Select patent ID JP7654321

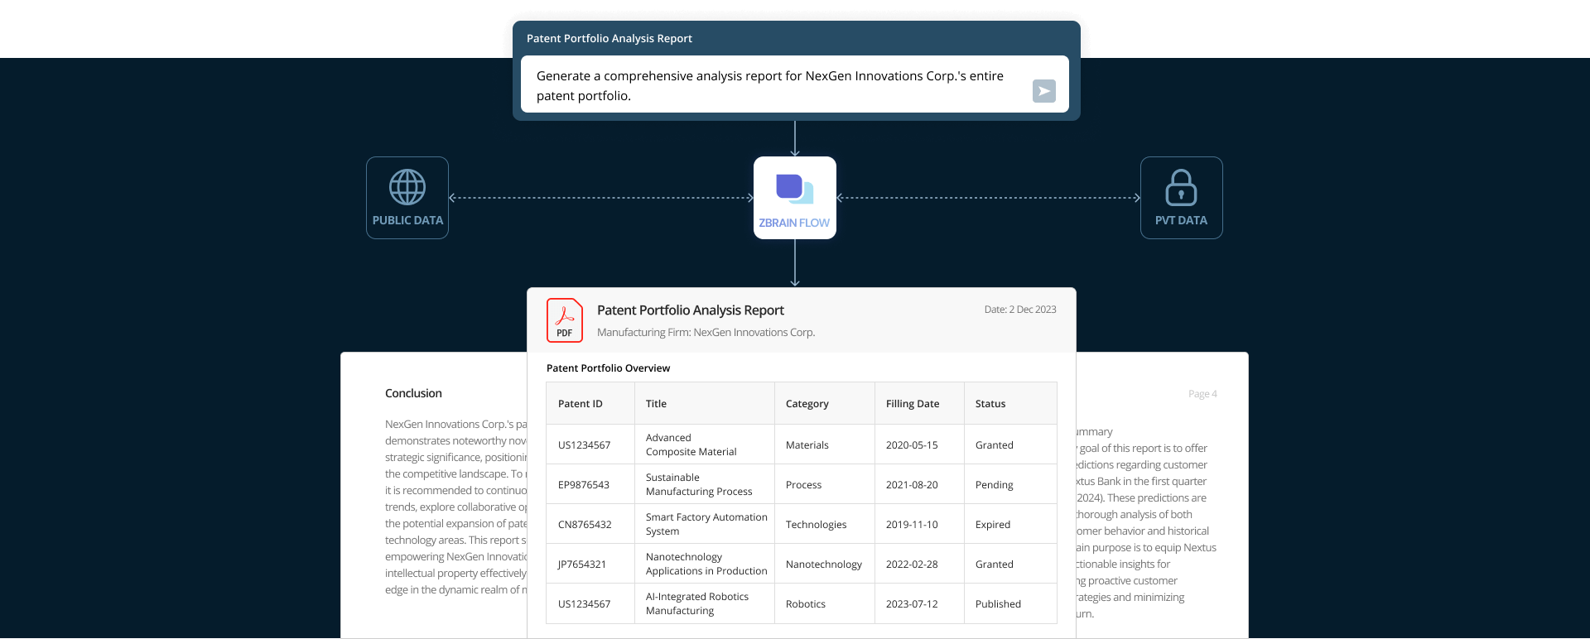[x=582, y=565]
